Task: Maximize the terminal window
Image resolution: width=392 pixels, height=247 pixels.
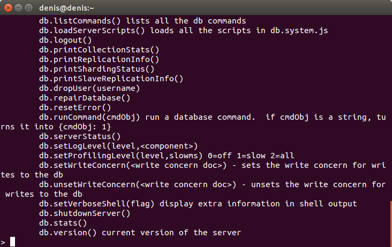Action: pyautogui.click(x=29, y=8)
